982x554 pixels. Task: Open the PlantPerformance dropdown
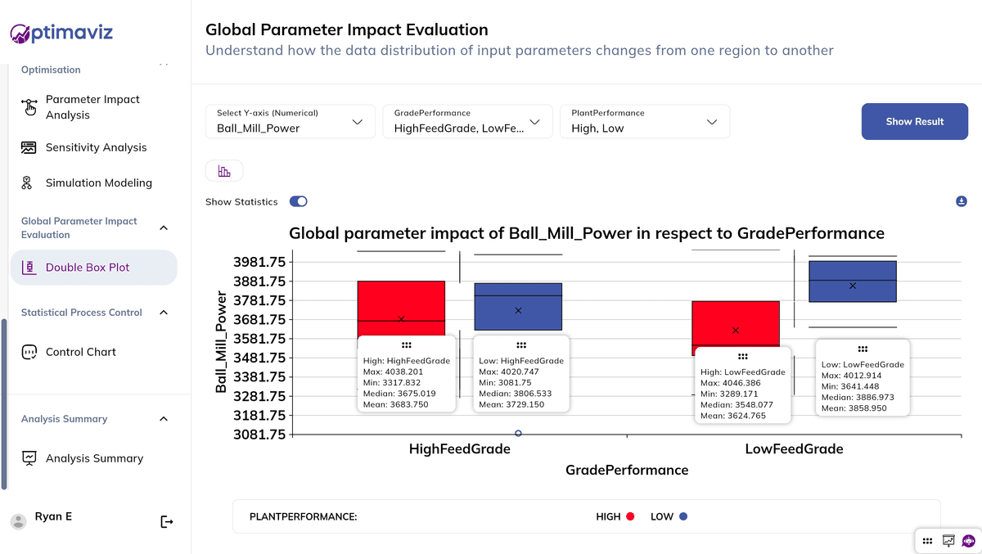tap(644, 121)
